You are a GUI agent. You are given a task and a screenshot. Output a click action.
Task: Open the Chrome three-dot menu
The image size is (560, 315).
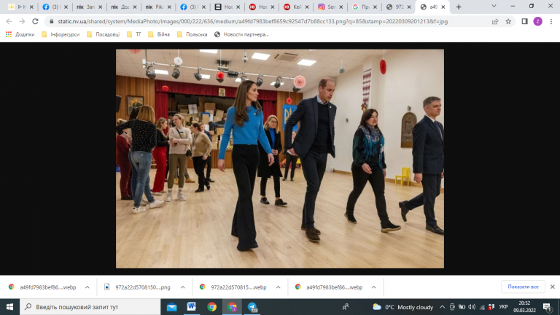click(551, 21)
